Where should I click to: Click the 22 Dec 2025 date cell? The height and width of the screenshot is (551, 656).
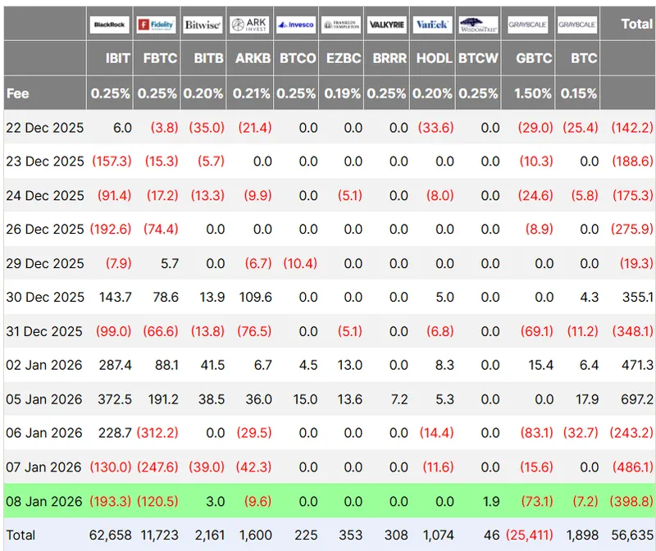click(44, 127)
